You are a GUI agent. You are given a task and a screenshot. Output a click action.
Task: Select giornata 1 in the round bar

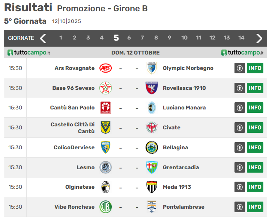61,38
